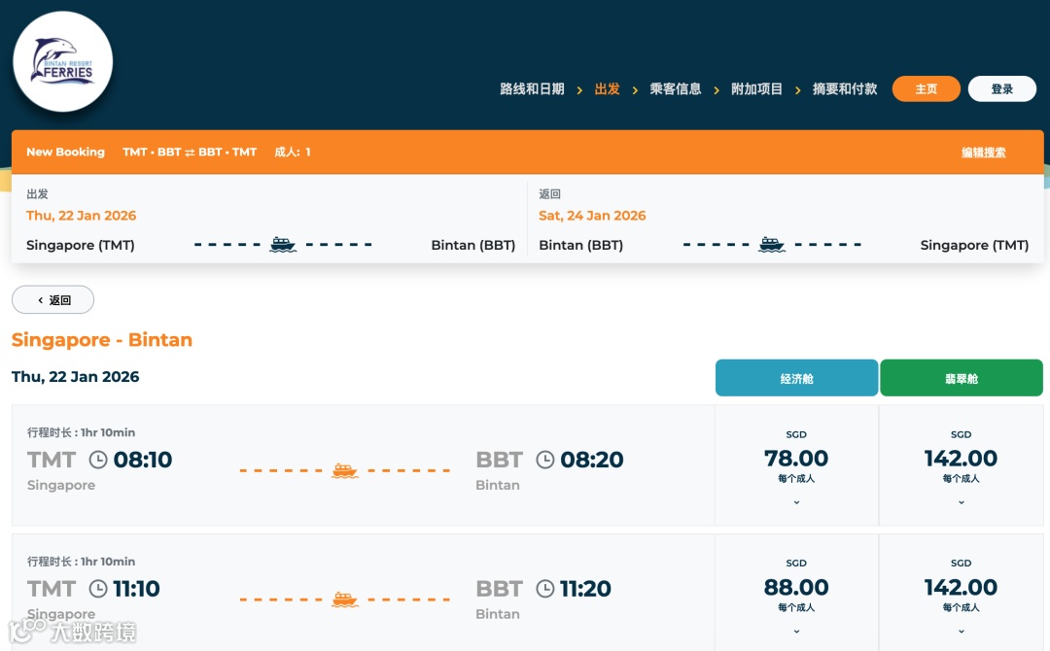
Task: Select the blue 经济舱 class header
Action: click(x=797, y=378)
